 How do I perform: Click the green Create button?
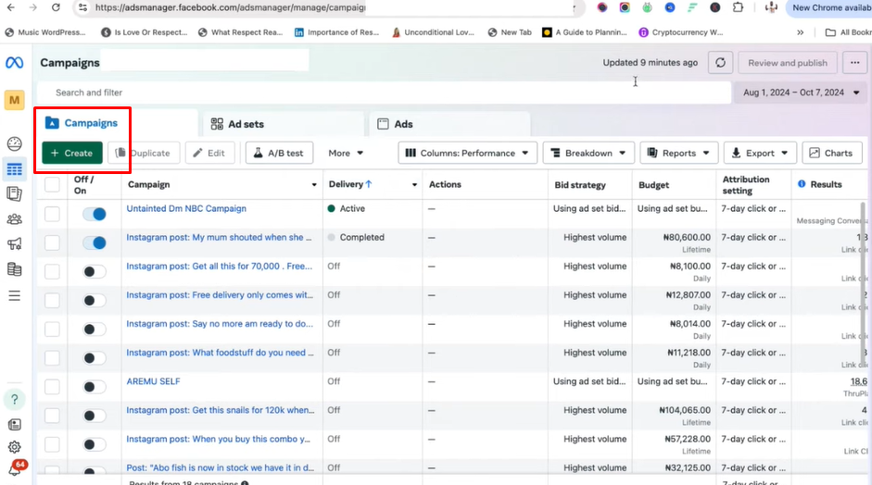pos(72,154)
